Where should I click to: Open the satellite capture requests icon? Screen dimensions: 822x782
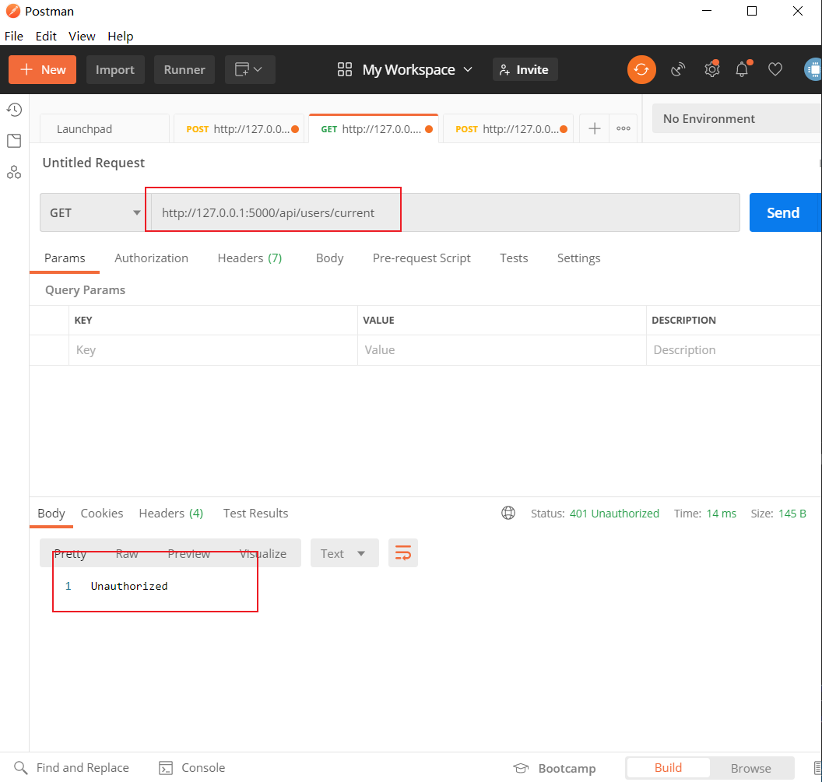[678, 70]
